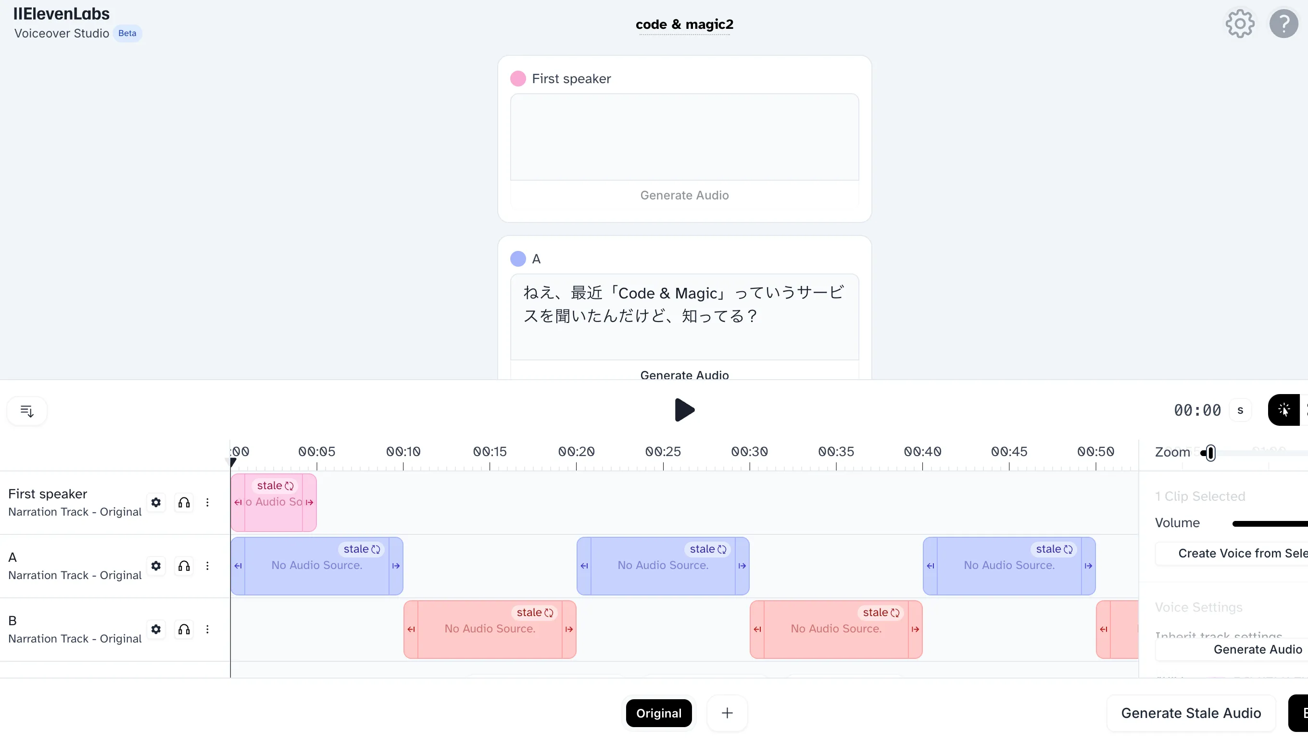Viewport: 1308px width, 742px height.
Task: Open three-dot menu for track B
Action: 208,630
